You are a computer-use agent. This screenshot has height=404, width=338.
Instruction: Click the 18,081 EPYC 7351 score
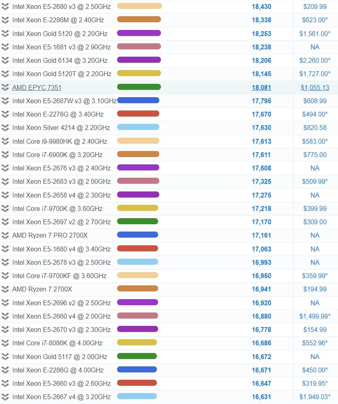(x=261, y=87)
